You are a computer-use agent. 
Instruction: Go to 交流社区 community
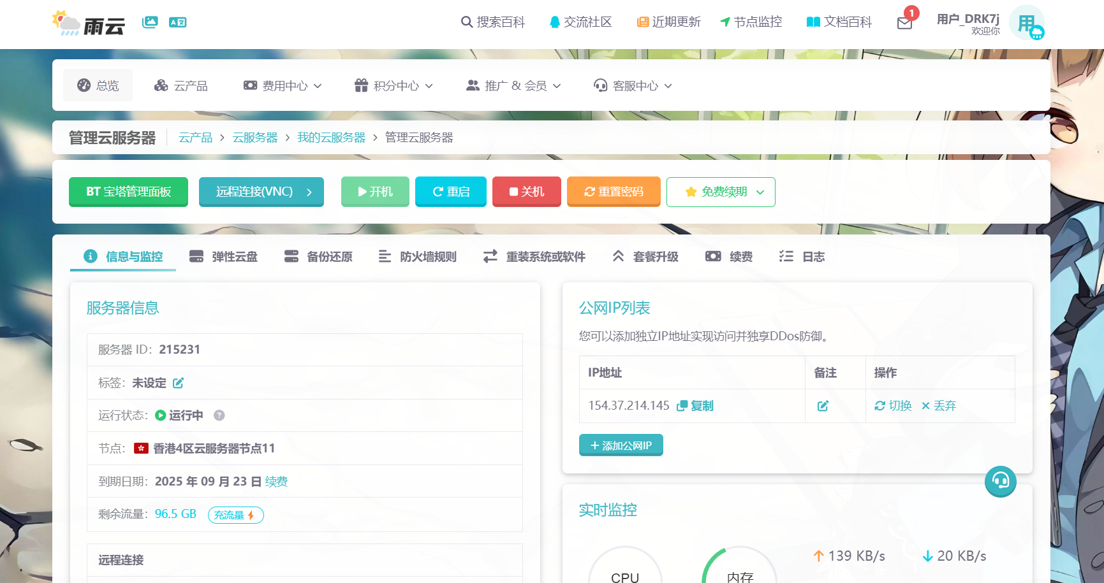(580, 22)
